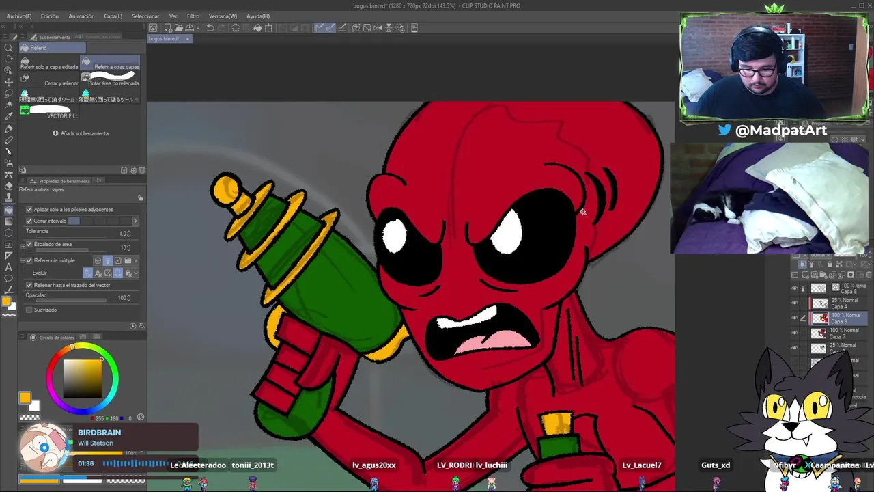The width and height of the screenshot is (874, 492).
Task: Click 'Añadir subherramienta' button
Action: (x=81, y=133)
